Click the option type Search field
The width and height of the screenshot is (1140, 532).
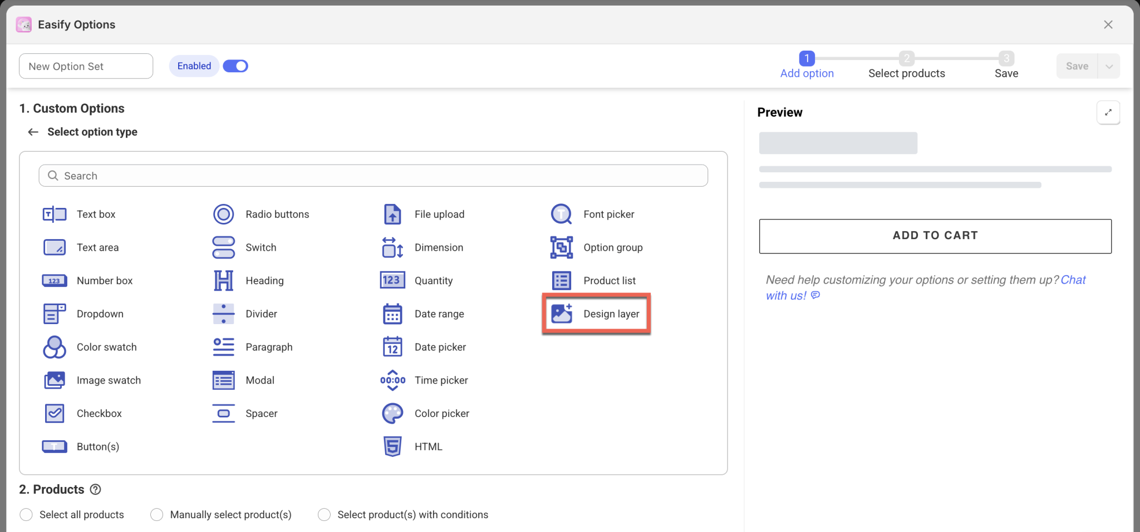373,176
